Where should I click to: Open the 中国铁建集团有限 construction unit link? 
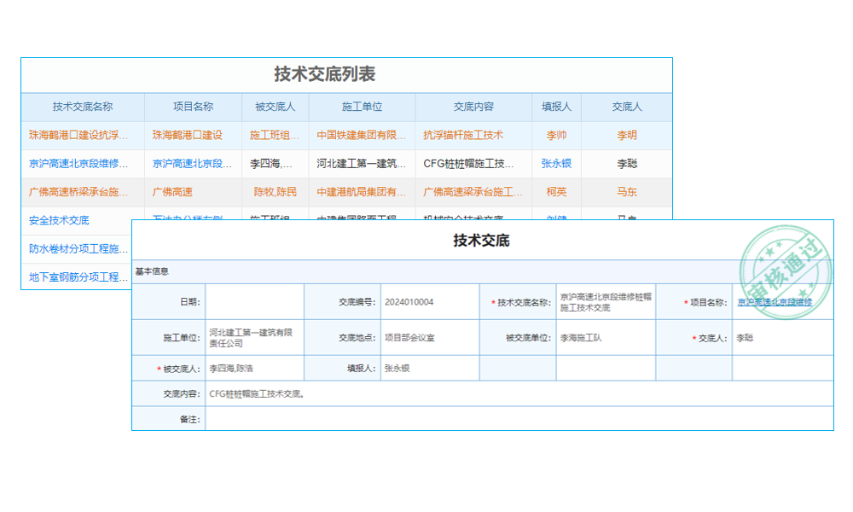click(360, 135)
